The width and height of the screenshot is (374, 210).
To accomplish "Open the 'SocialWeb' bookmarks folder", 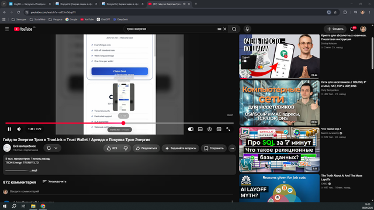I will tap(37, 19).
